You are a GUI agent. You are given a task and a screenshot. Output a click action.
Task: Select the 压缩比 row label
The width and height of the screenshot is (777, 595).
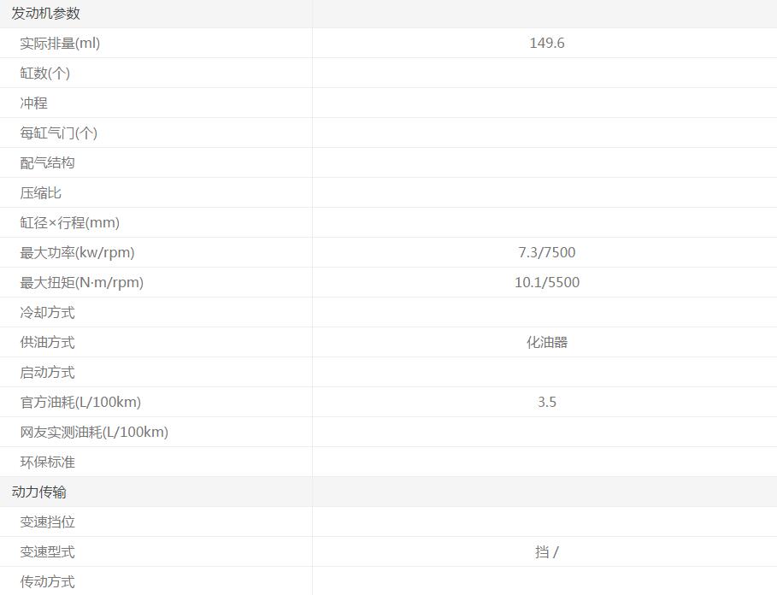(x=41, y=193)
